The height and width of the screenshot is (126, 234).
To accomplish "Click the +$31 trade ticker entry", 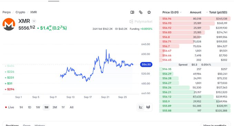I will tap(9, 84).
